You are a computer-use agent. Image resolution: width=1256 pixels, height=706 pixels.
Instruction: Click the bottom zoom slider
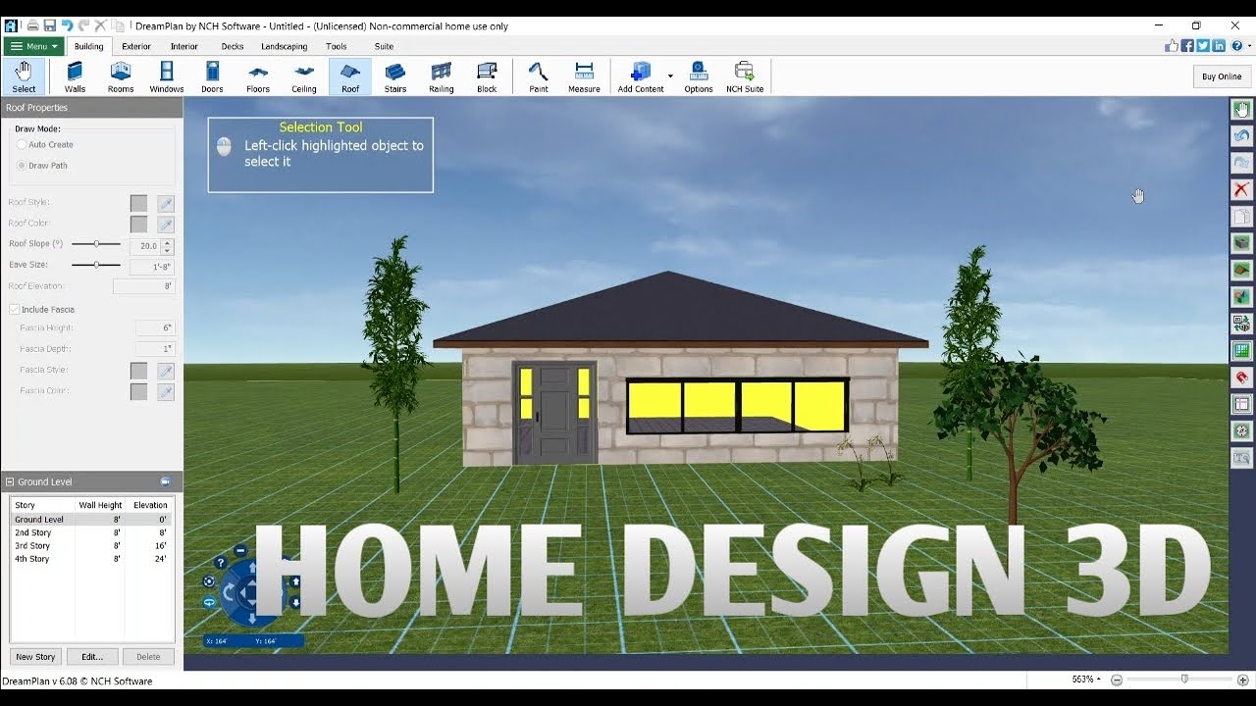[1177, 679]
